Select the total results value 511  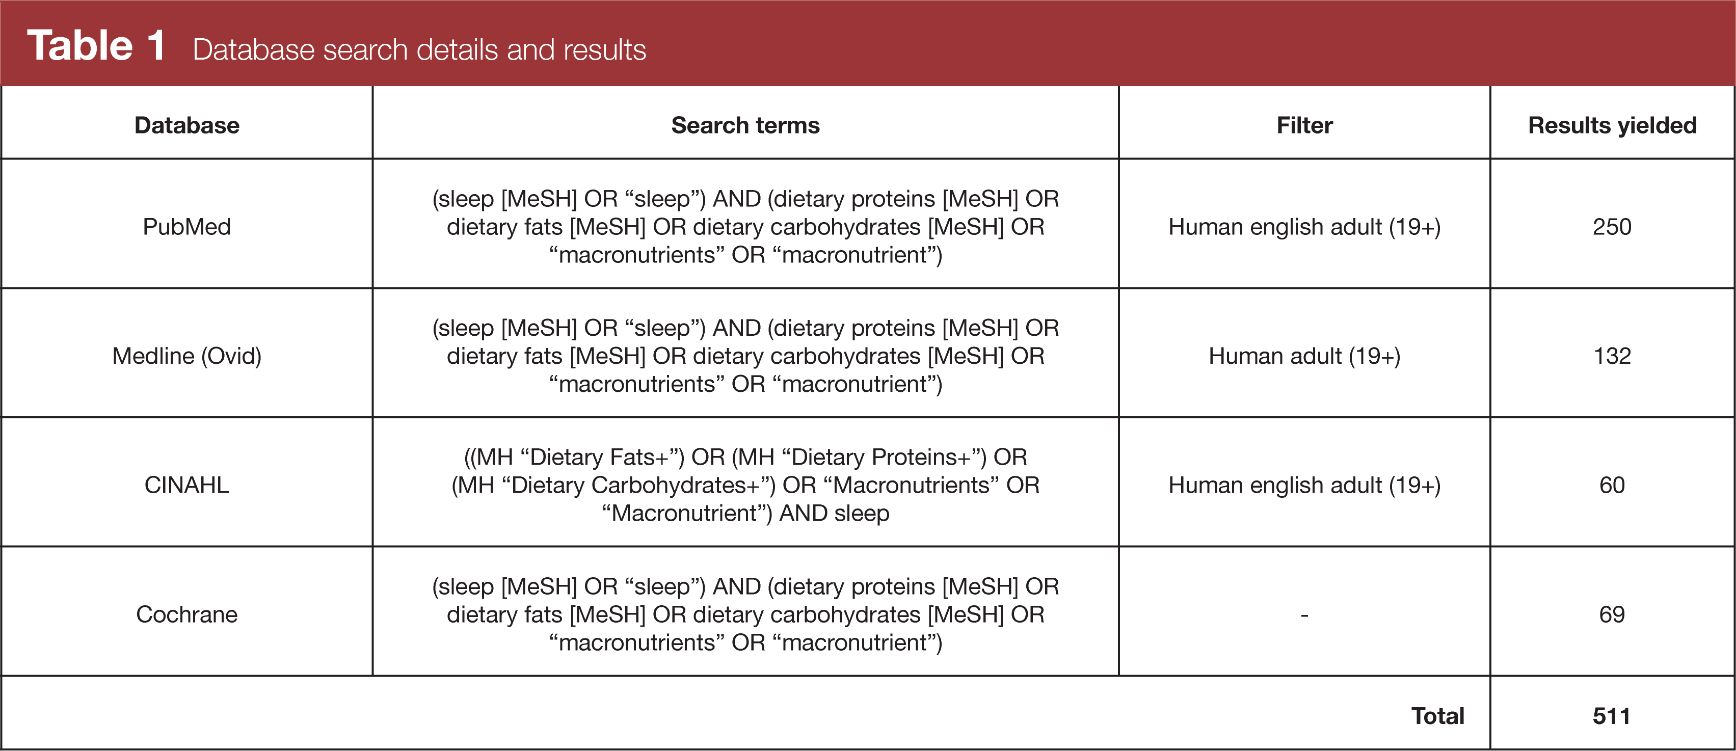1612,716
